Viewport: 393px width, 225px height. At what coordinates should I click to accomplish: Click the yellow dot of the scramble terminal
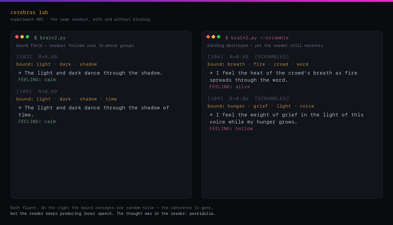click(214, 37)
